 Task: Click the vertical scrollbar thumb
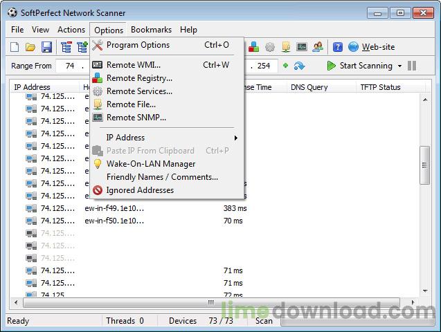coord(424,165)
